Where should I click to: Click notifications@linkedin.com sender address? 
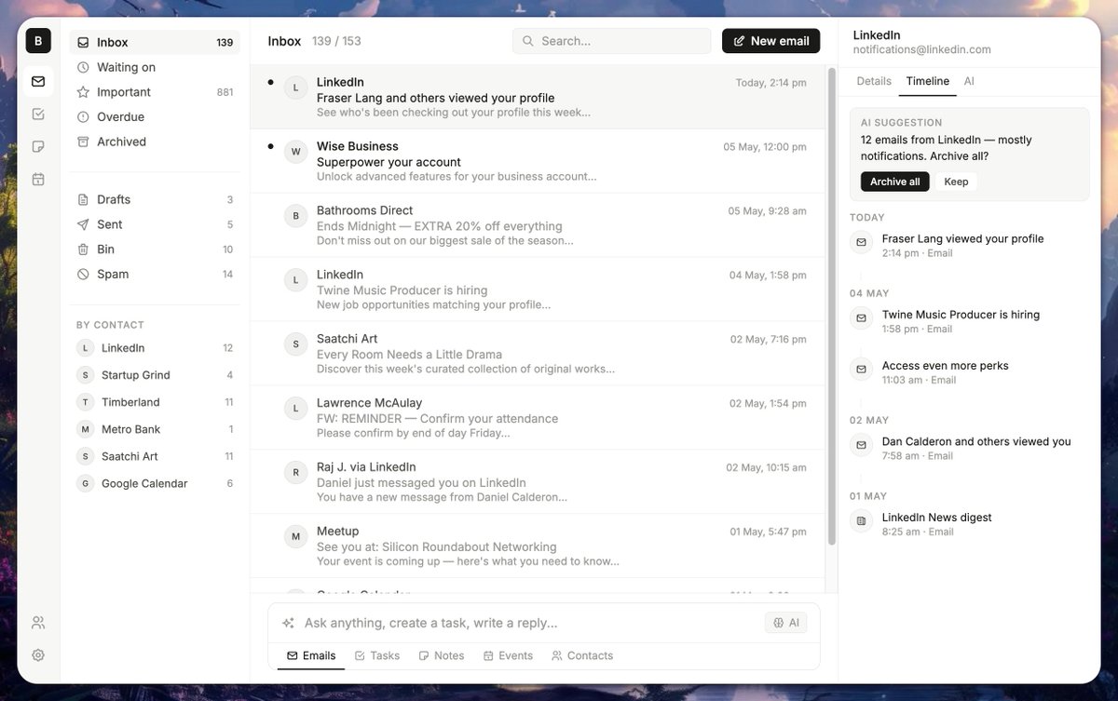pos(922,49)
